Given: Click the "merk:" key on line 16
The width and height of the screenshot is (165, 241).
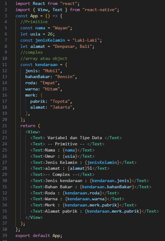Looking at the screenshot, I should 31,95.
